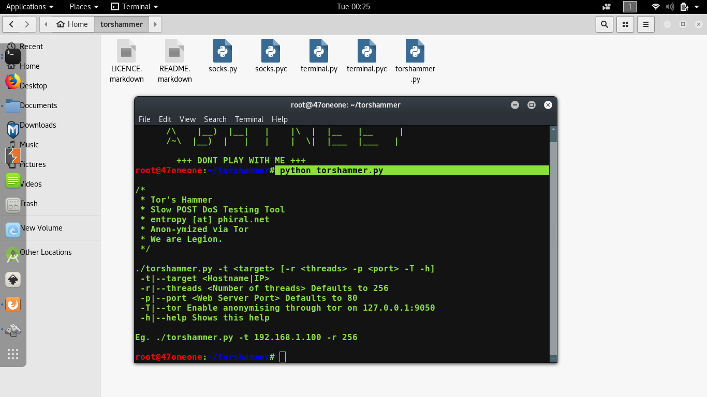Open the terminal Help menu
This screenshot has width=707, height=397.
pyautogui.click(x=279, y=119)
